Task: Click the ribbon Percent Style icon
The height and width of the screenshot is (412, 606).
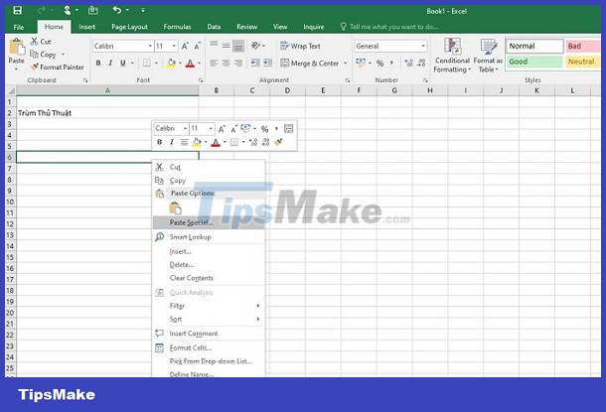Action: point(379,63)
